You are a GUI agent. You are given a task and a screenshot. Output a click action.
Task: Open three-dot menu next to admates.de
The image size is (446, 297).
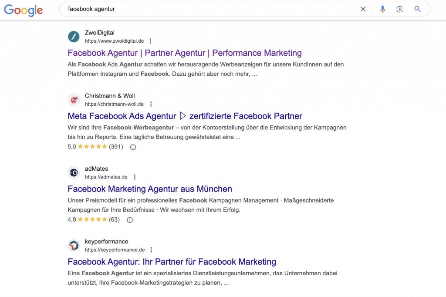[135, 177]
